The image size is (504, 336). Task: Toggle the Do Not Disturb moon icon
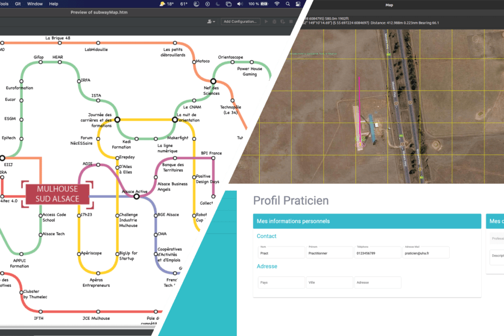pyautogui.click(x=218, y=4)
